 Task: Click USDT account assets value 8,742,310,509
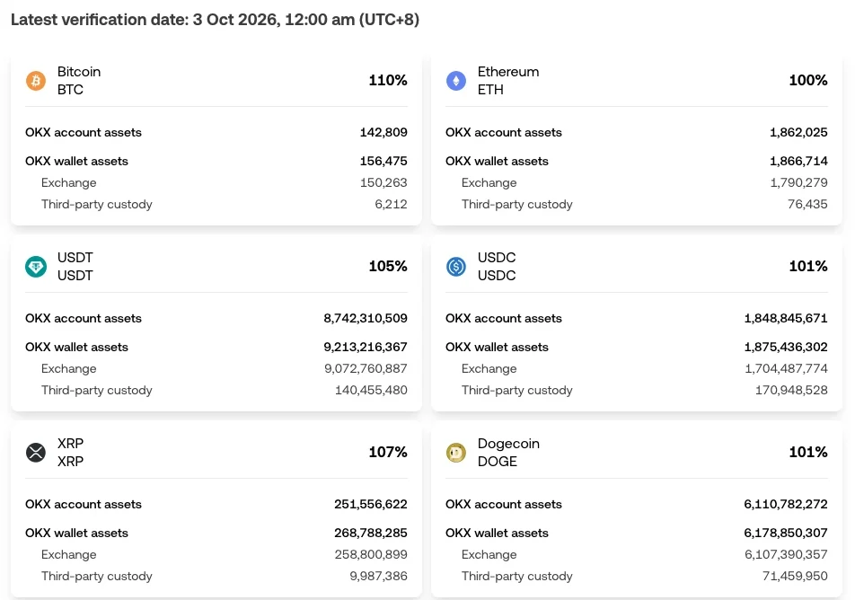(x=366, y=319)
